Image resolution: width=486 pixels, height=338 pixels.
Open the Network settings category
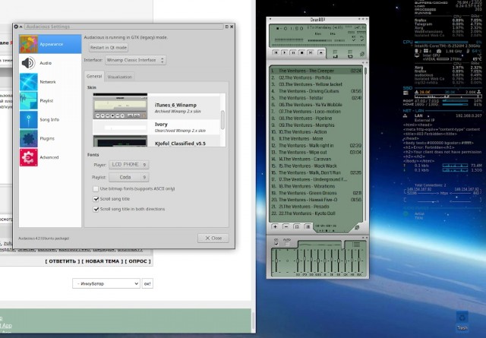(50, 82)
